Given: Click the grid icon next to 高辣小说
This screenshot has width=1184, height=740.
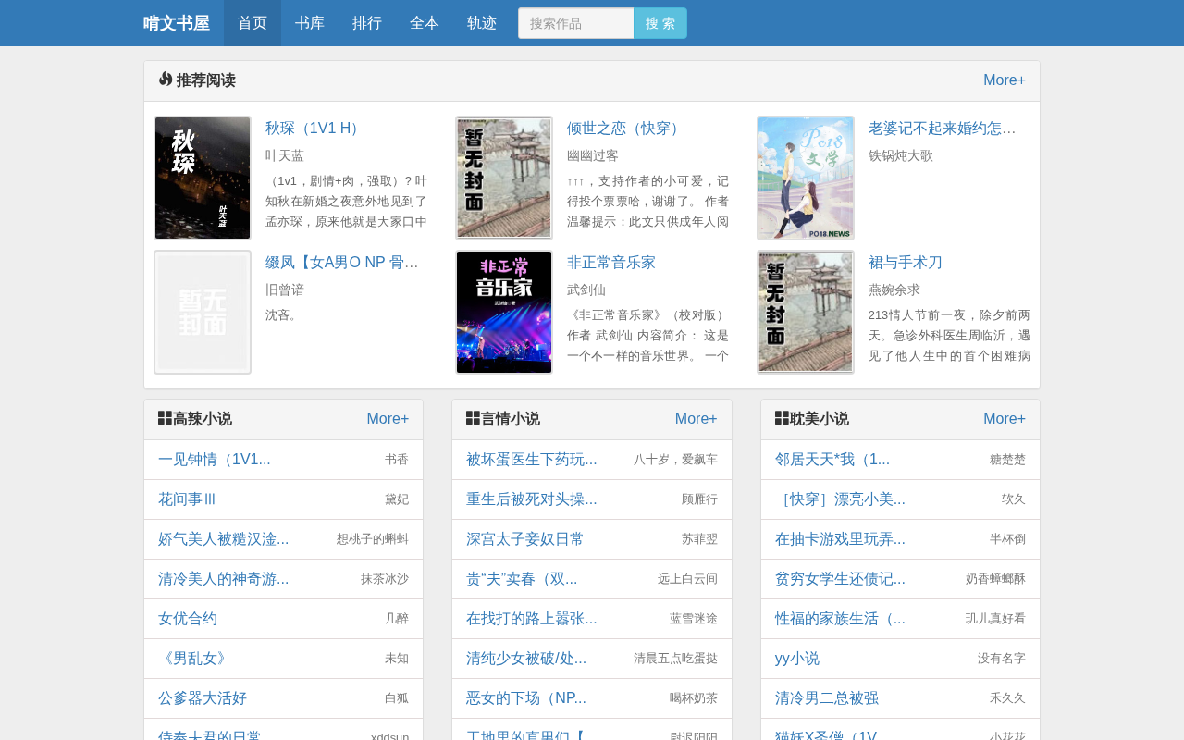Looking at the screenshot, I should pyautogui.click(x=166, y=418).
